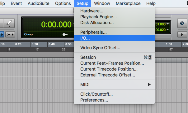
Task: Open the pencil tool options arrow
Action: pos(9,26)
